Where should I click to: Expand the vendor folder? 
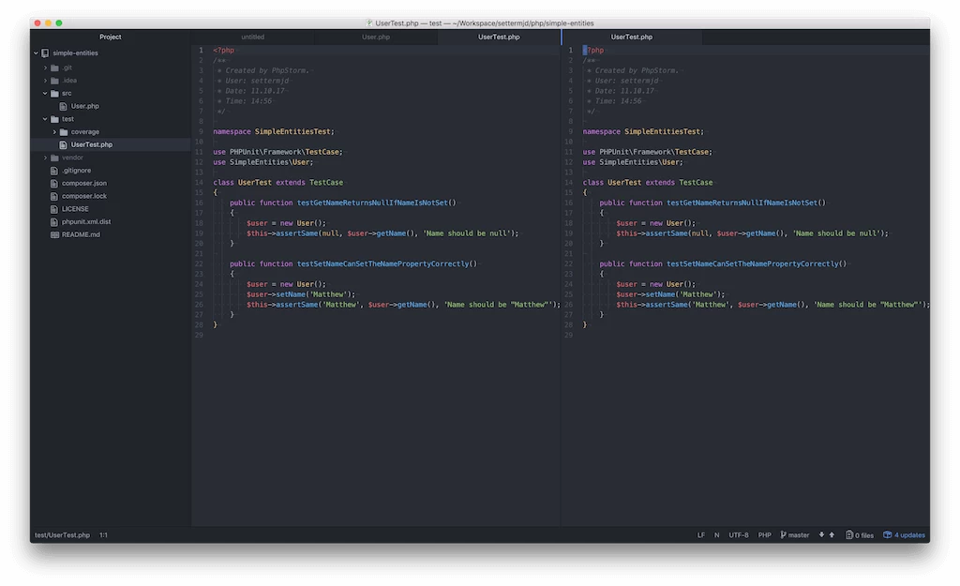pyautogui.click(x=44, y=158)
